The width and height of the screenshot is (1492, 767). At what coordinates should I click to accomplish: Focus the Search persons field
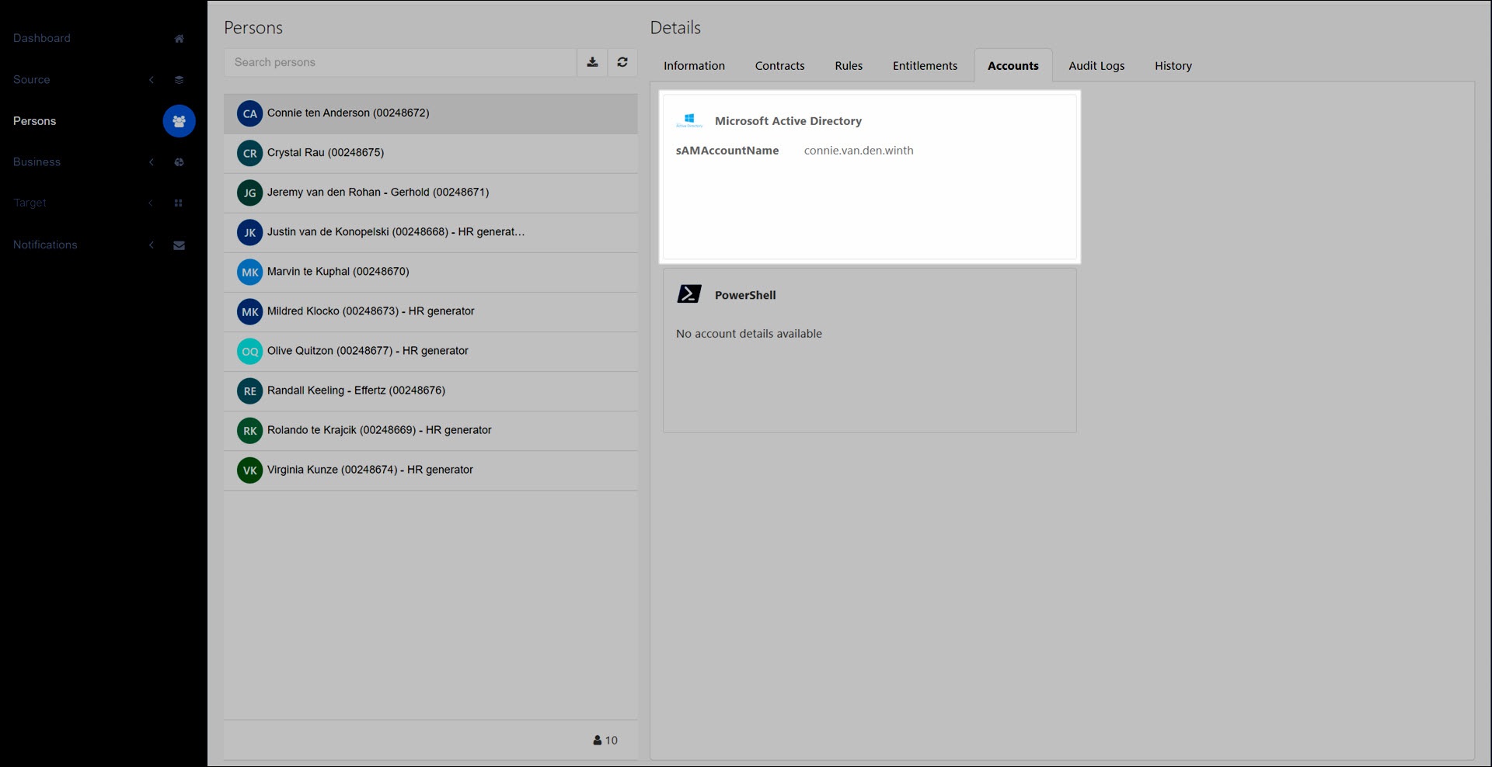click(x=400, y=62)
